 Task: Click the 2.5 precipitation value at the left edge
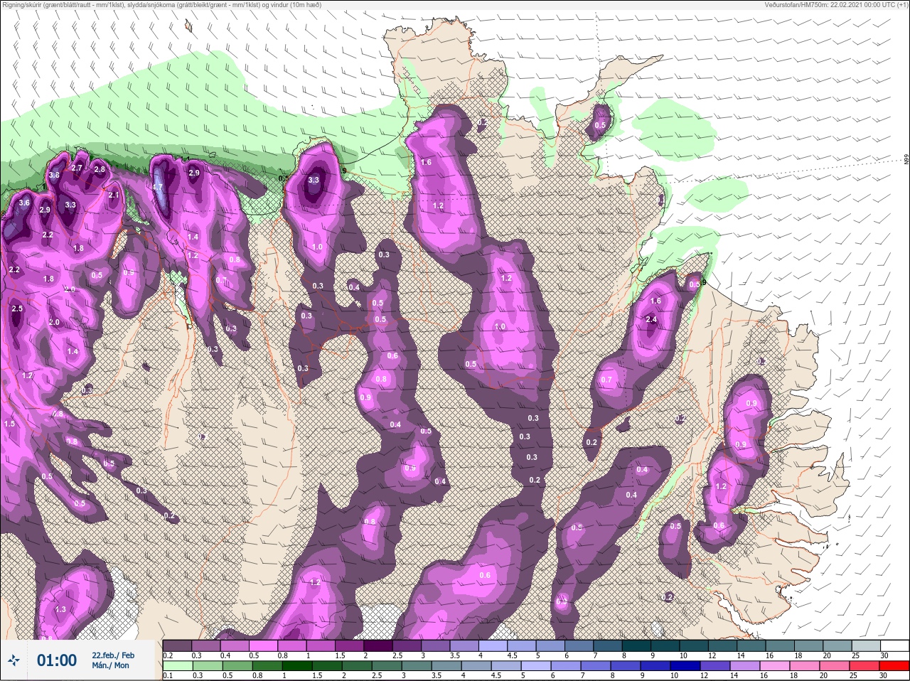[x=17, y=309]
